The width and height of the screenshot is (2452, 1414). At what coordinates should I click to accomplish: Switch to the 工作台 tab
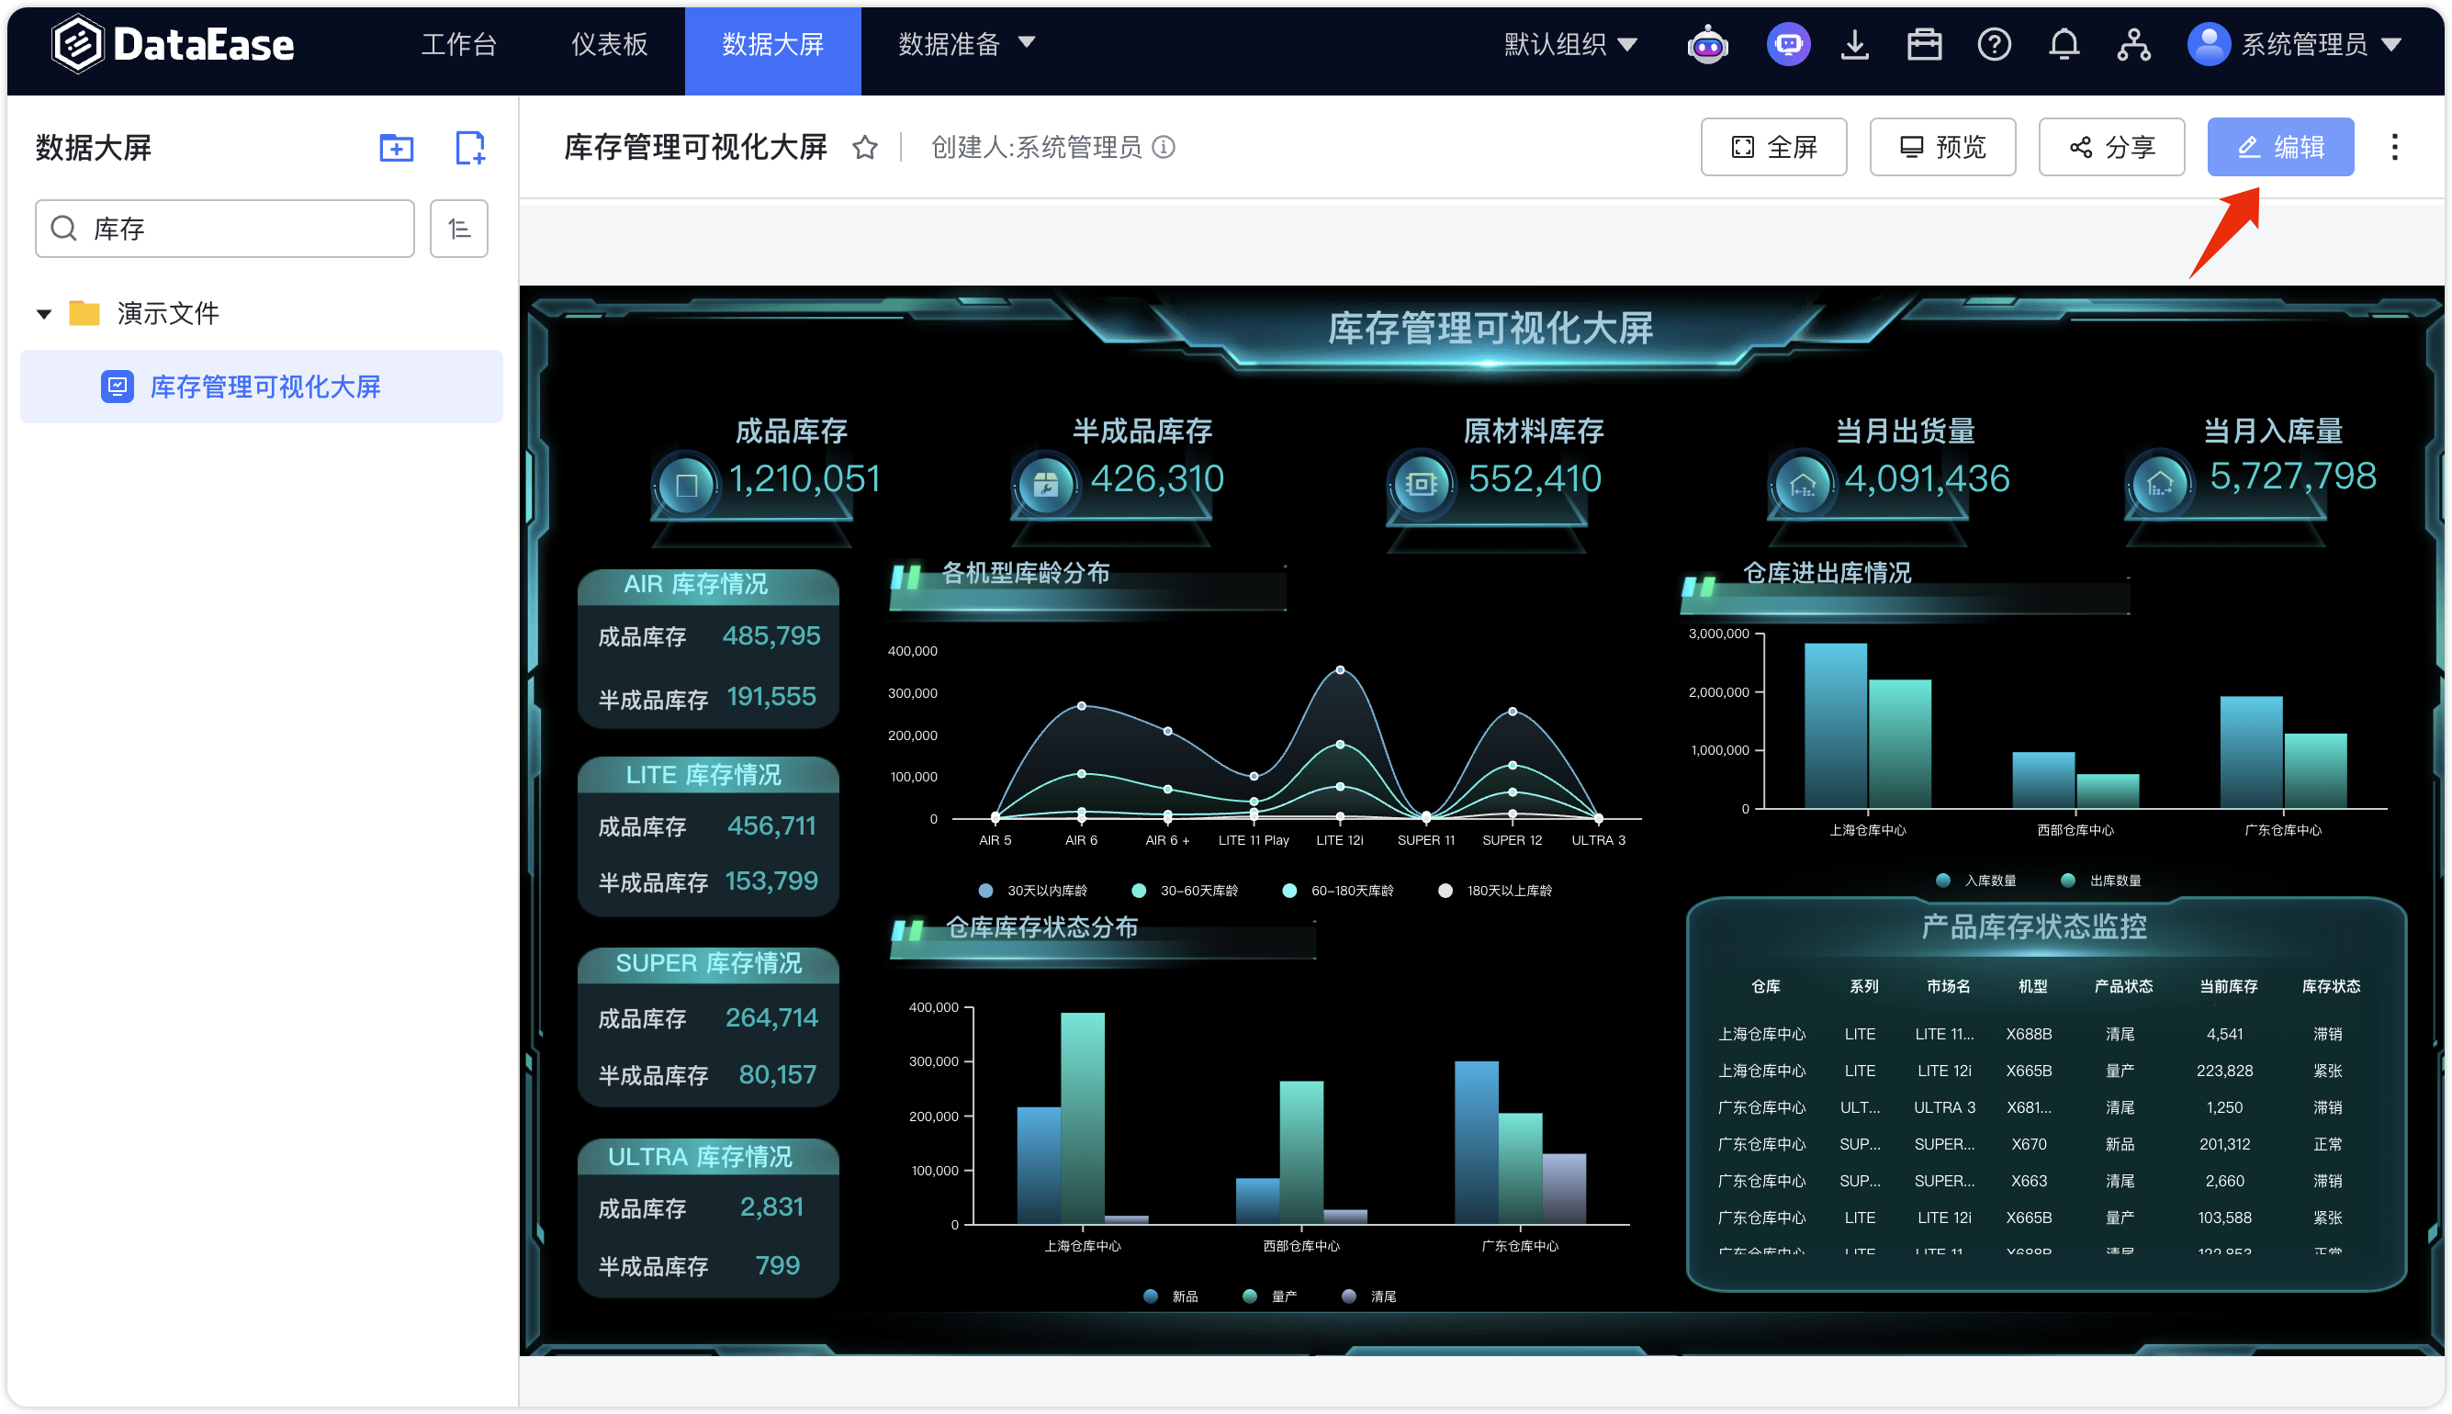pos(459,44)
